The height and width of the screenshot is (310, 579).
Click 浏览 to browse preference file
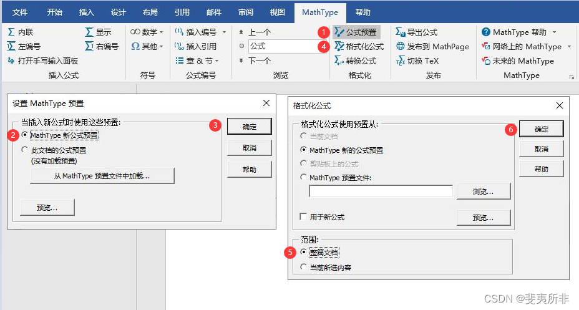coord(484,191)
